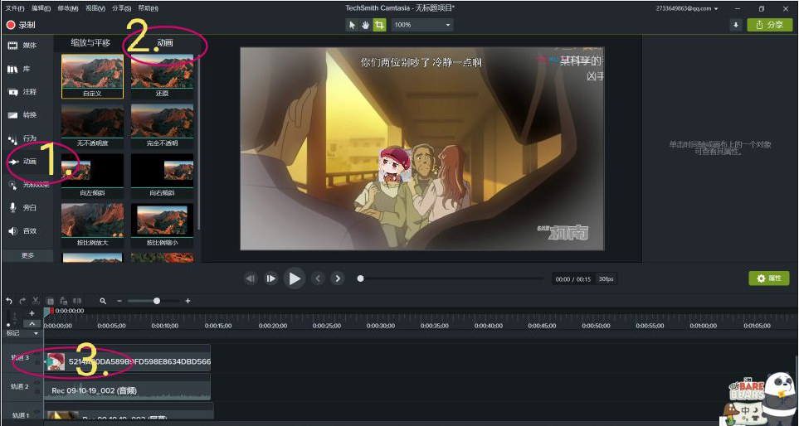799x426 pixels.
Task: Click the timeline zoom slider handle
Action: coord(157,301)
